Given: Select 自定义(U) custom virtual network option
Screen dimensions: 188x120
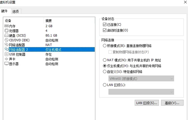Looking at the screenshot, I should pos(105,72).
